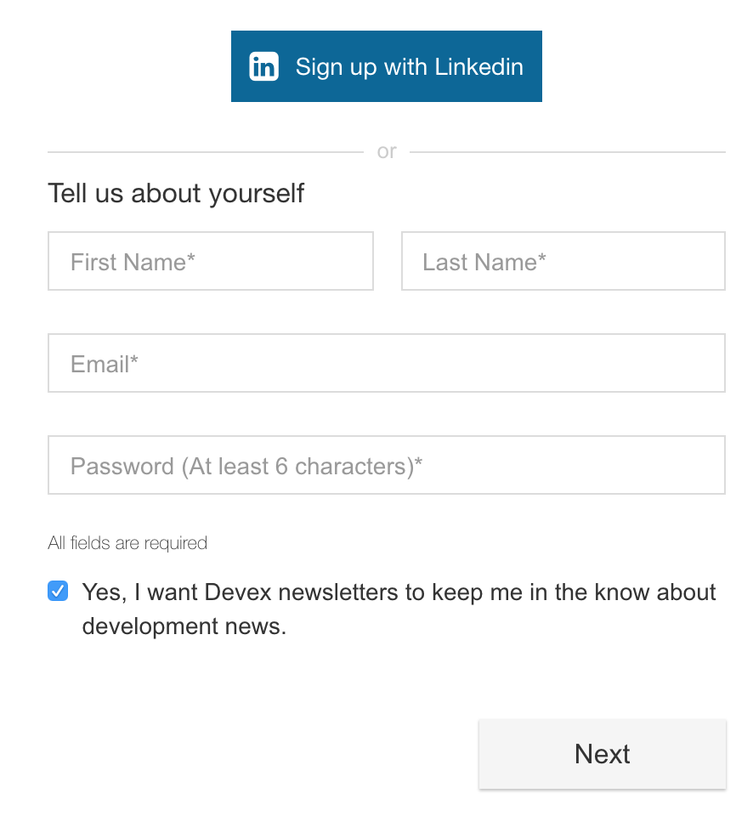Place cursor in 'Password (At least 6 characters)' box
753x816 pixels.
coord(387,465)
